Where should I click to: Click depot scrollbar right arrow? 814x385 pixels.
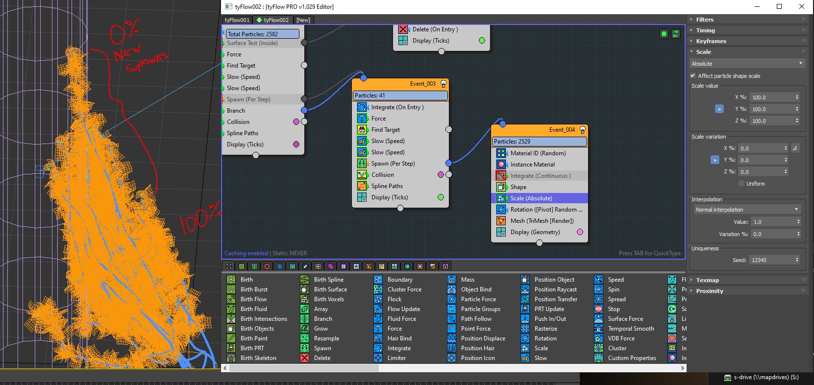pos(683,368)
